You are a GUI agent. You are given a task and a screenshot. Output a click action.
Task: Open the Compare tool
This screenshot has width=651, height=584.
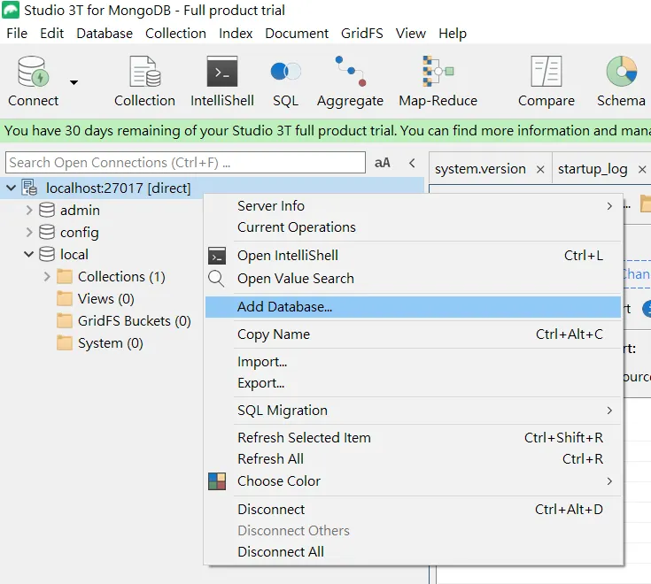[546, 73]
